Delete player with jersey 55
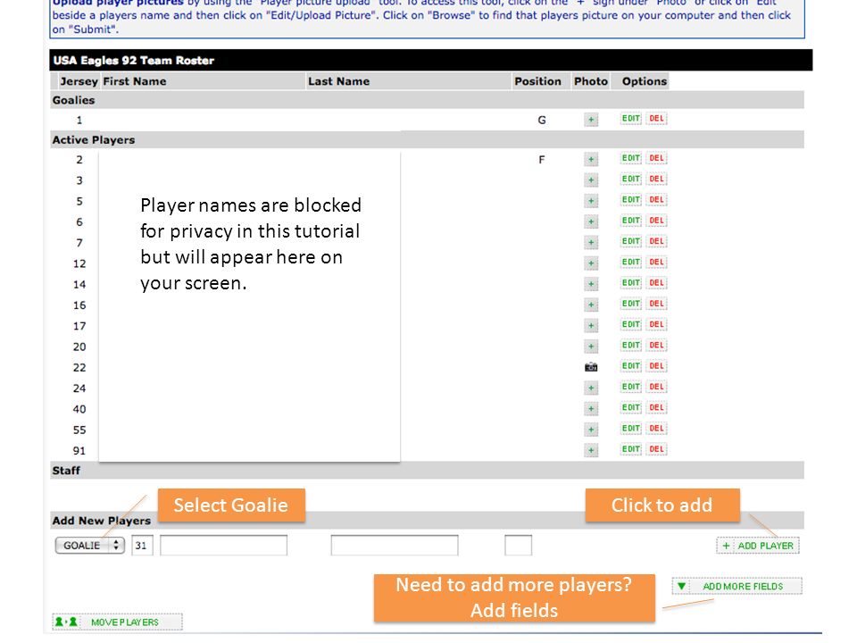This screenshot has width=857, height=643. 656,429
